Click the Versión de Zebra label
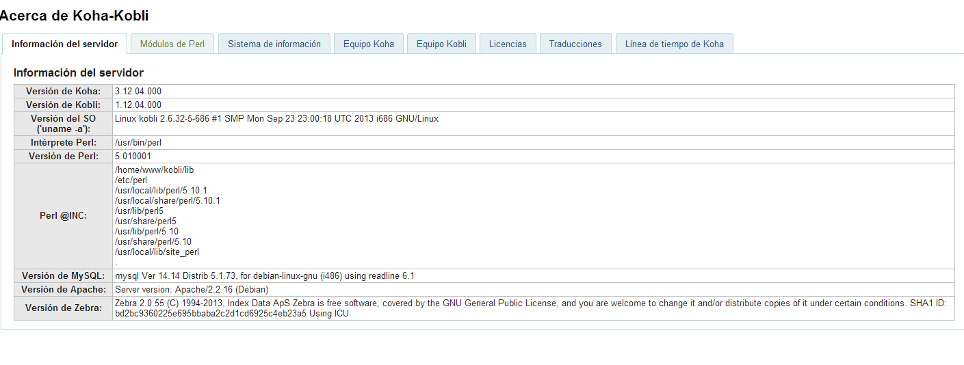This screenshot has height=365, width=964. [x=63, y=308]
